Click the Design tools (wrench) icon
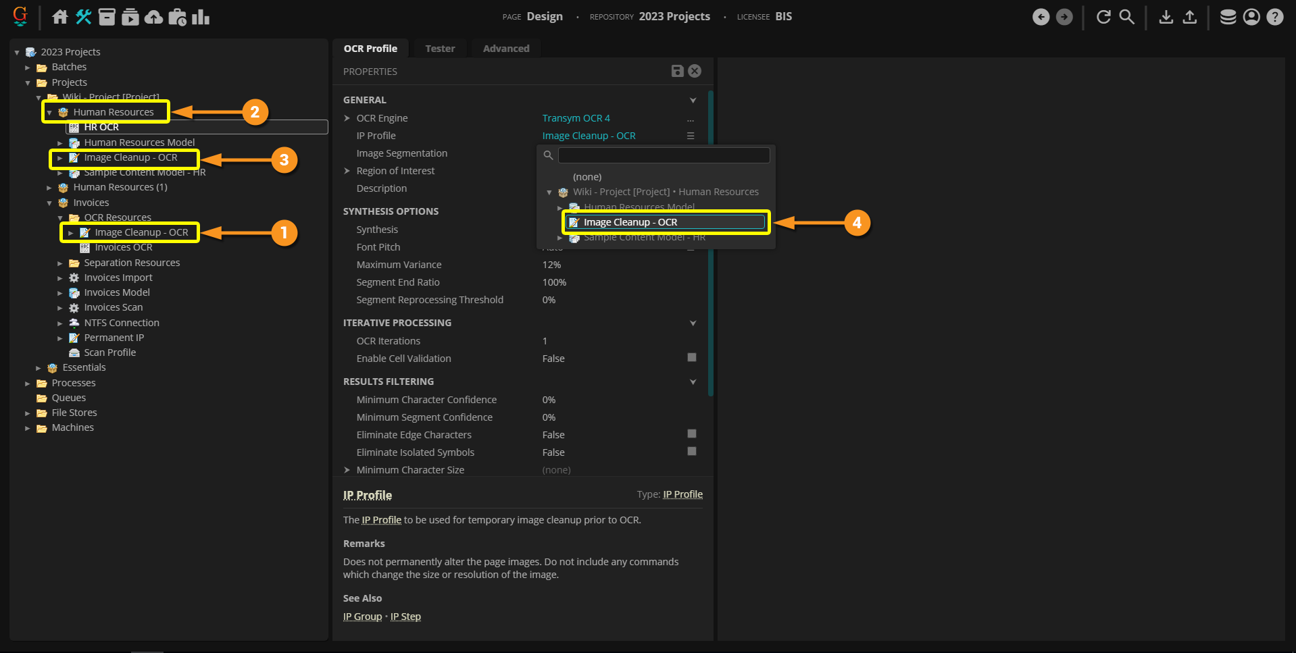1296x653 pixels. [x=84, y=17]
